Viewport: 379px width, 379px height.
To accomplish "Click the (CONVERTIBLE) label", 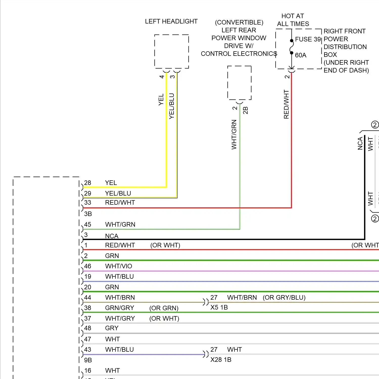I will pyautogui.click(x=239, y=22).
